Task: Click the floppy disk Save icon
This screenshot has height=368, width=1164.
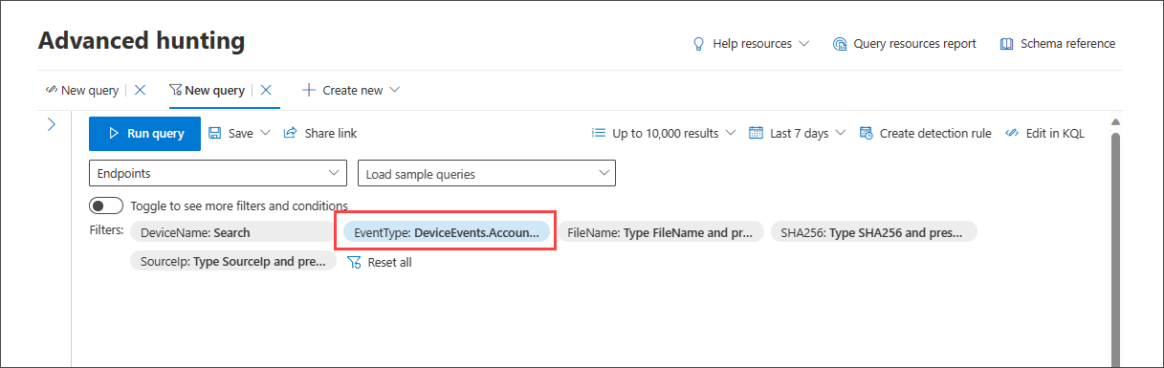Action: (214, 134)
